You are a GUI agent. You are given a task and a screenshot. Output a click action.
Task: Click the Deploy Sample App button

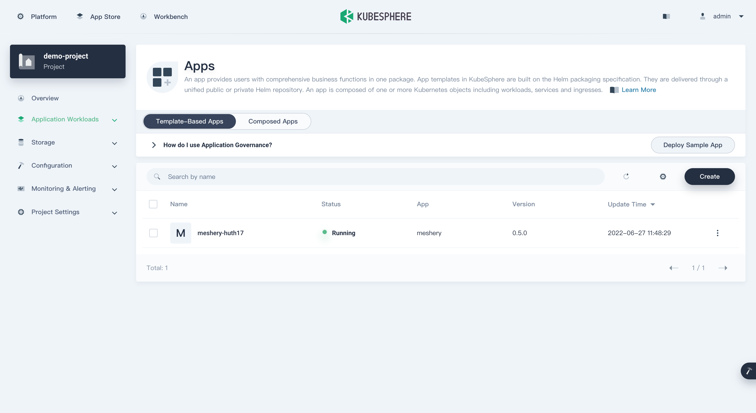tap(693, 145)
